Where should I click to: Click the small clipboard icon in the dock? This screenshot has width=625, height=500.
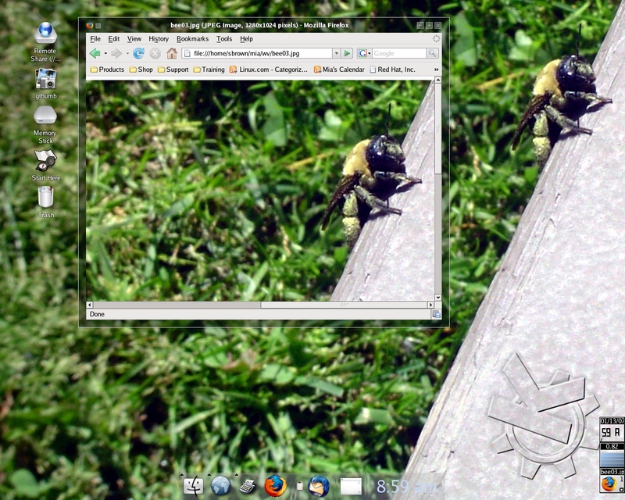point(300,486)
